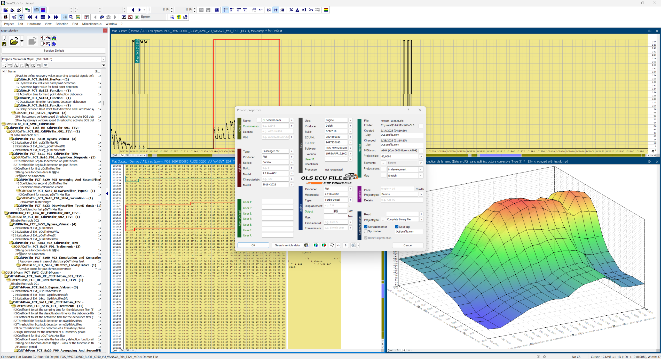Save project with floppy disk icon

[x=4, y=44]
